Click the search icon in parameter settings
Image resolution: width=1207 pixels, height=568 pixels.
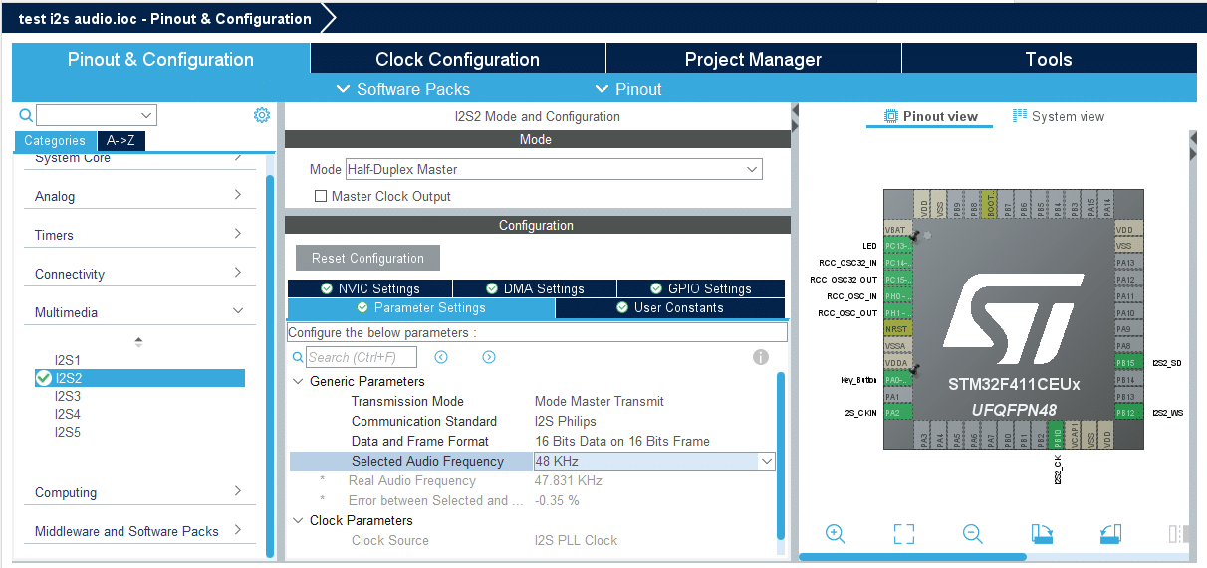(x=298, y=357)
